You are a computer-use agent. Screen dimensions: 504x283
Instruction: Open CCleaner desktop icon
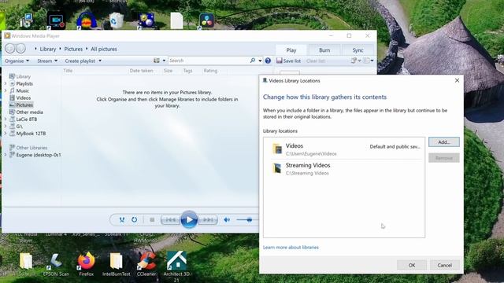pyautogui.click(x=146, y=264)
